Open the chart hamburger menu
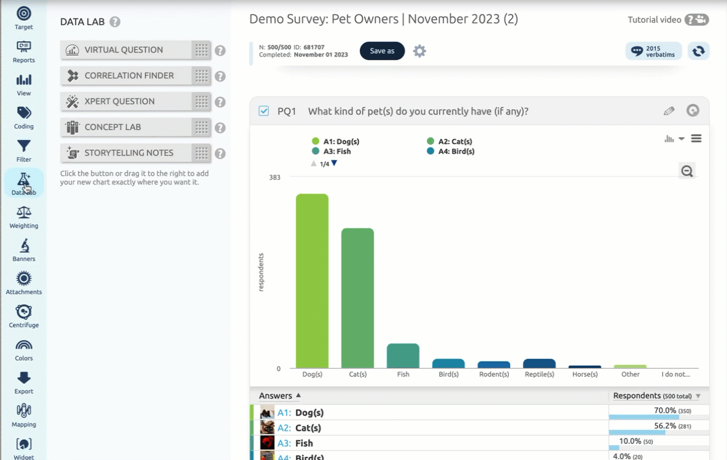727x460 pixels. click(696, 139)
